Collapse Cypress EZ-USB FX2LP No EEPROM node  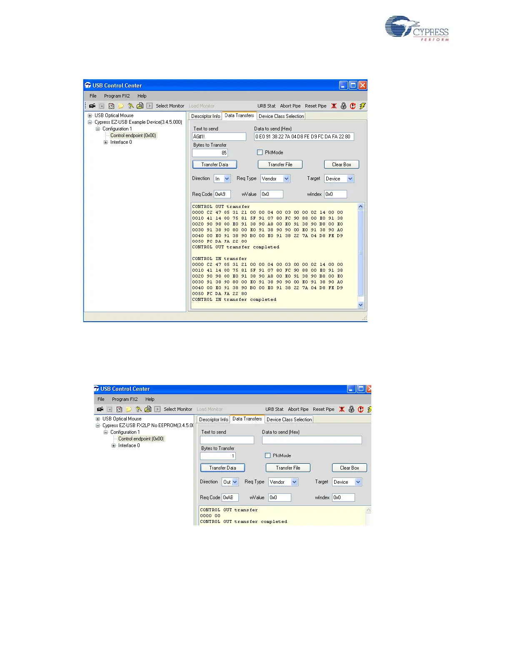(x=97, y=425)
